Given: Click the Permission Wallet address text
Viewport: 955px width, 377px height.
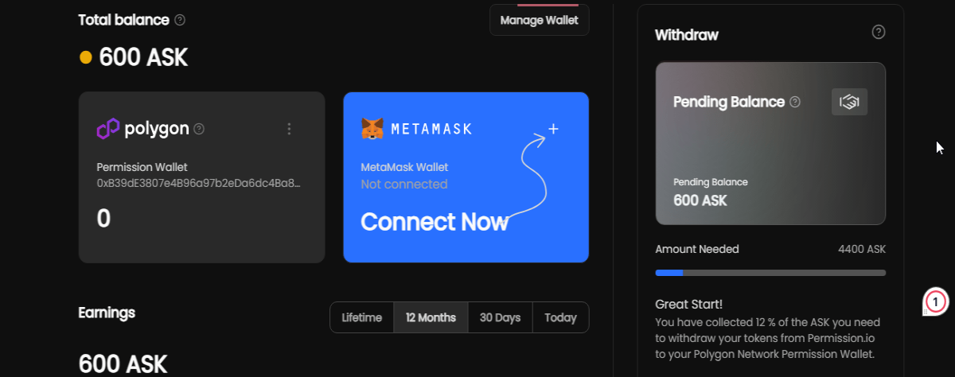Looking at the screenshot, I should click(199, 183).
